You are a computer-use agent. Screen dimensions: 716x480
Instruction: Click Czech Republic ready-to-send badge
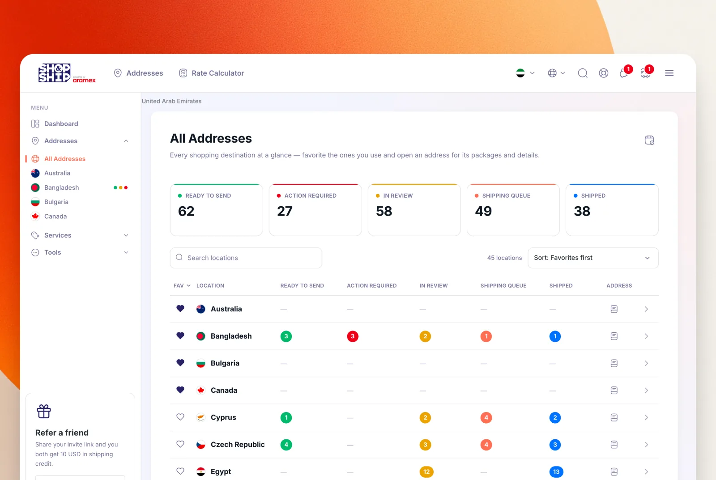(x=286, y=445)
